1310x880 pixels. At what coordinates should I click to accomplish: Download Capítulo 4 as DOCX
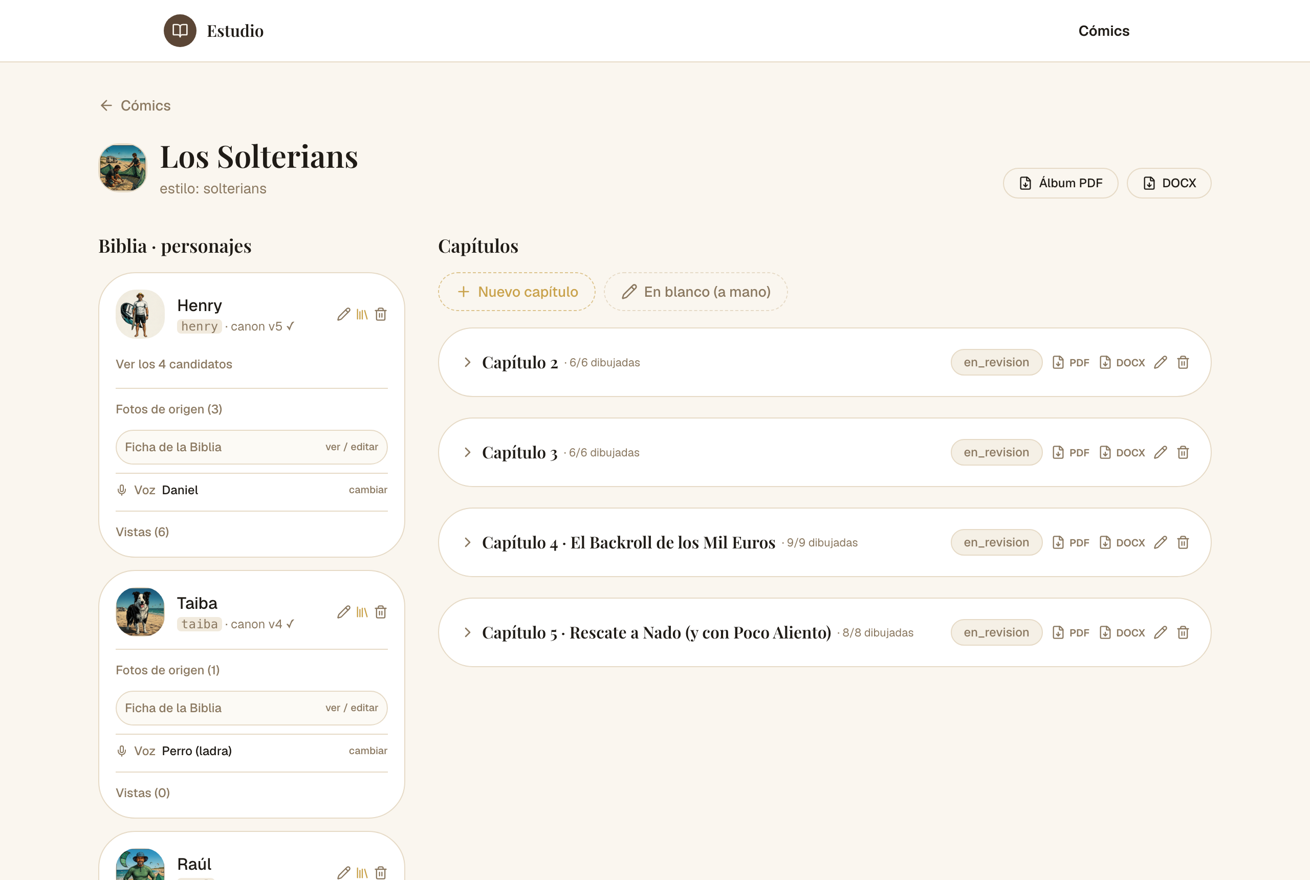click(x=1122, y=543)
